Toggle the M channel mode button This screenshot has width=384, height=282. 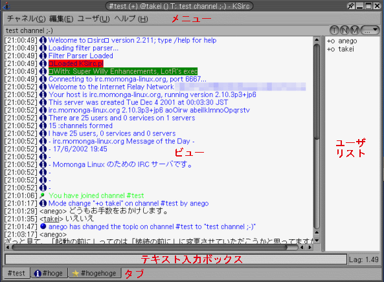[355, 30]
